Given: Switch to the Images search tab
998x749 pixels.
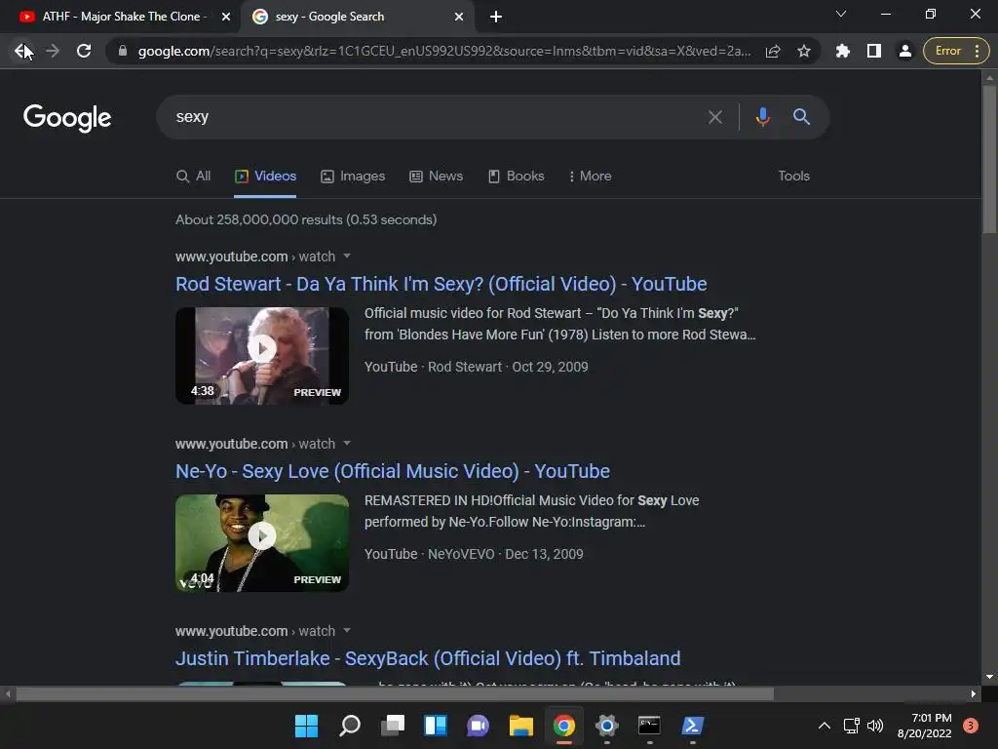Looking at the screenshot, I should [x=353, y=177].
